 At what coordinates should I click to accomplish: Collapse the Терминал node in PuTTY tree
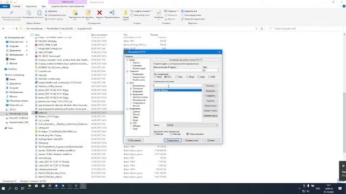[x=128, y=71]
